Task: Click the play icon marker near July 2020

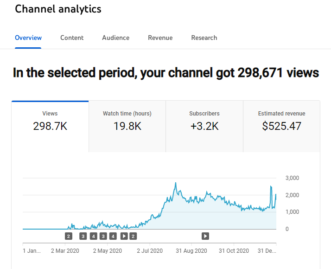Action: 124,236
